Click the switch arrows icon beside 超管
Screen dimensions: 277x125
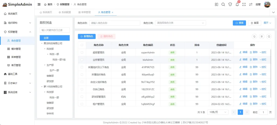pyautogui.click(x=251, y=4)
